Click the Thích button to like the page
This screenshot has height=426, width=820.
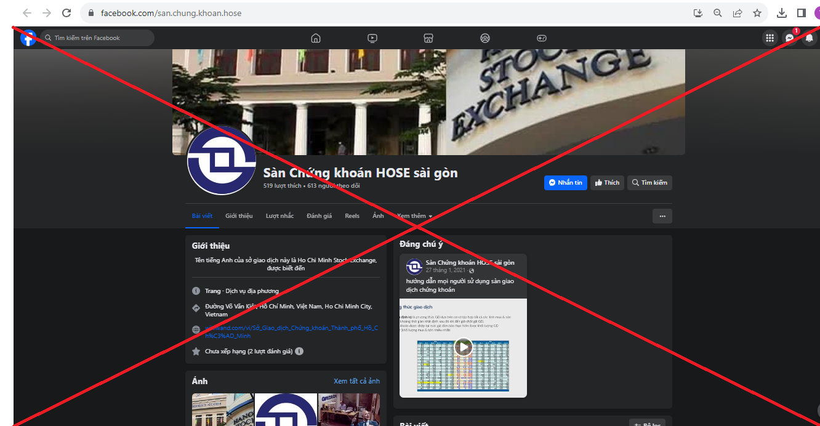coord(607,182)
